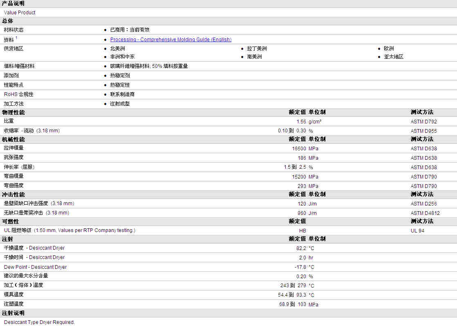Click the '弯曲模量' row label
Viewport: 457px width, 326px height.
tap(13, 176)
